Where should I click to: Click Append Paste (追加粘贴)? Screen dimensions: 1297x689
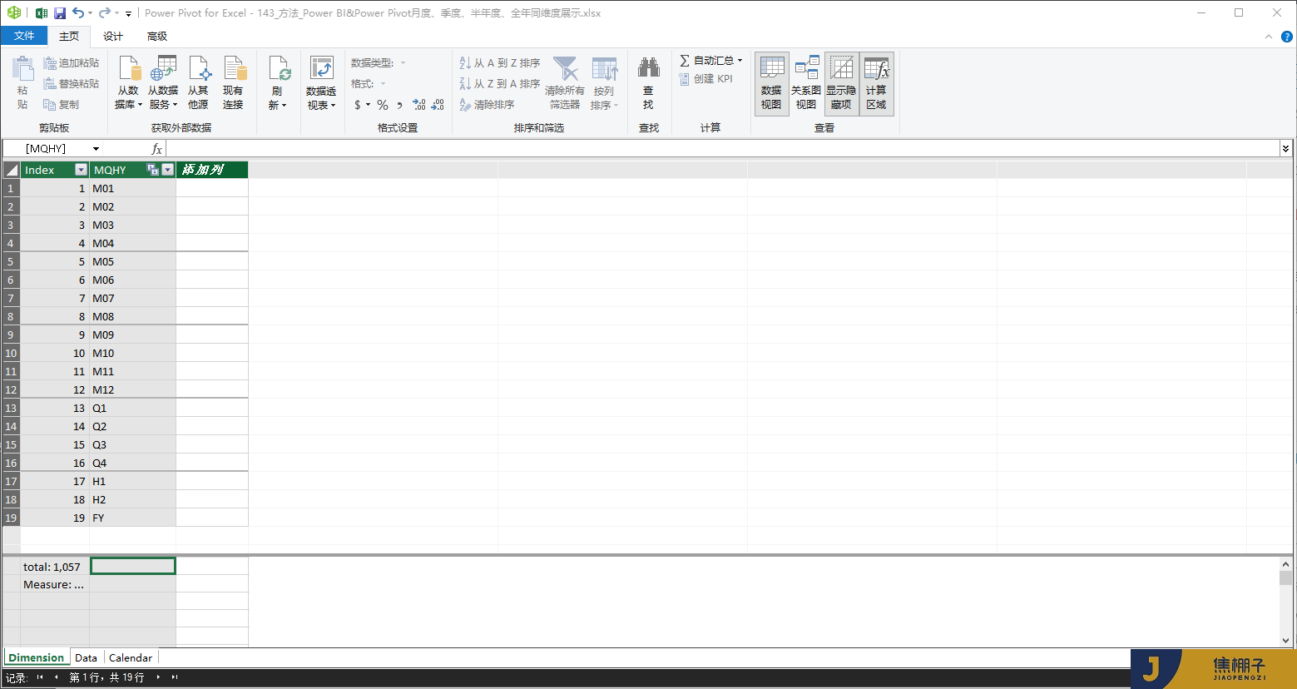point(71,62)
